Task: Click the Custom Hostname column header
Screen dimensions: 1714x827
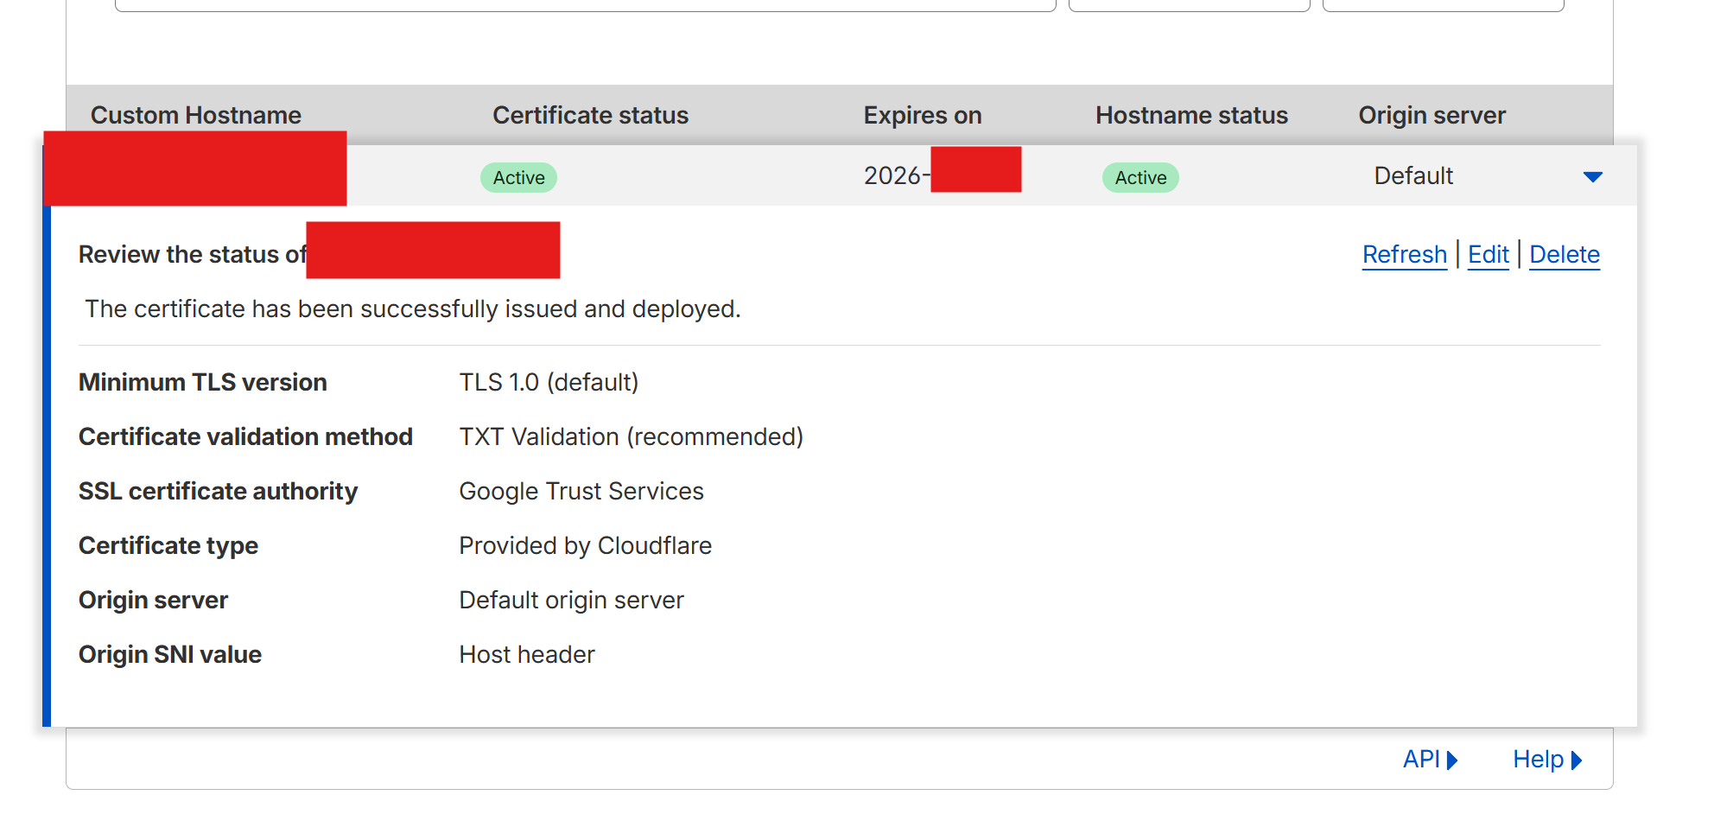Action: (196, 116)
